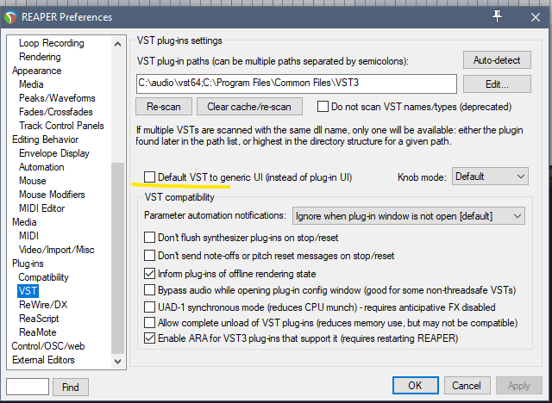Expand Parameter automation notifications dropdown
Screen dimensions: 552x403
(x=408, y=215)
